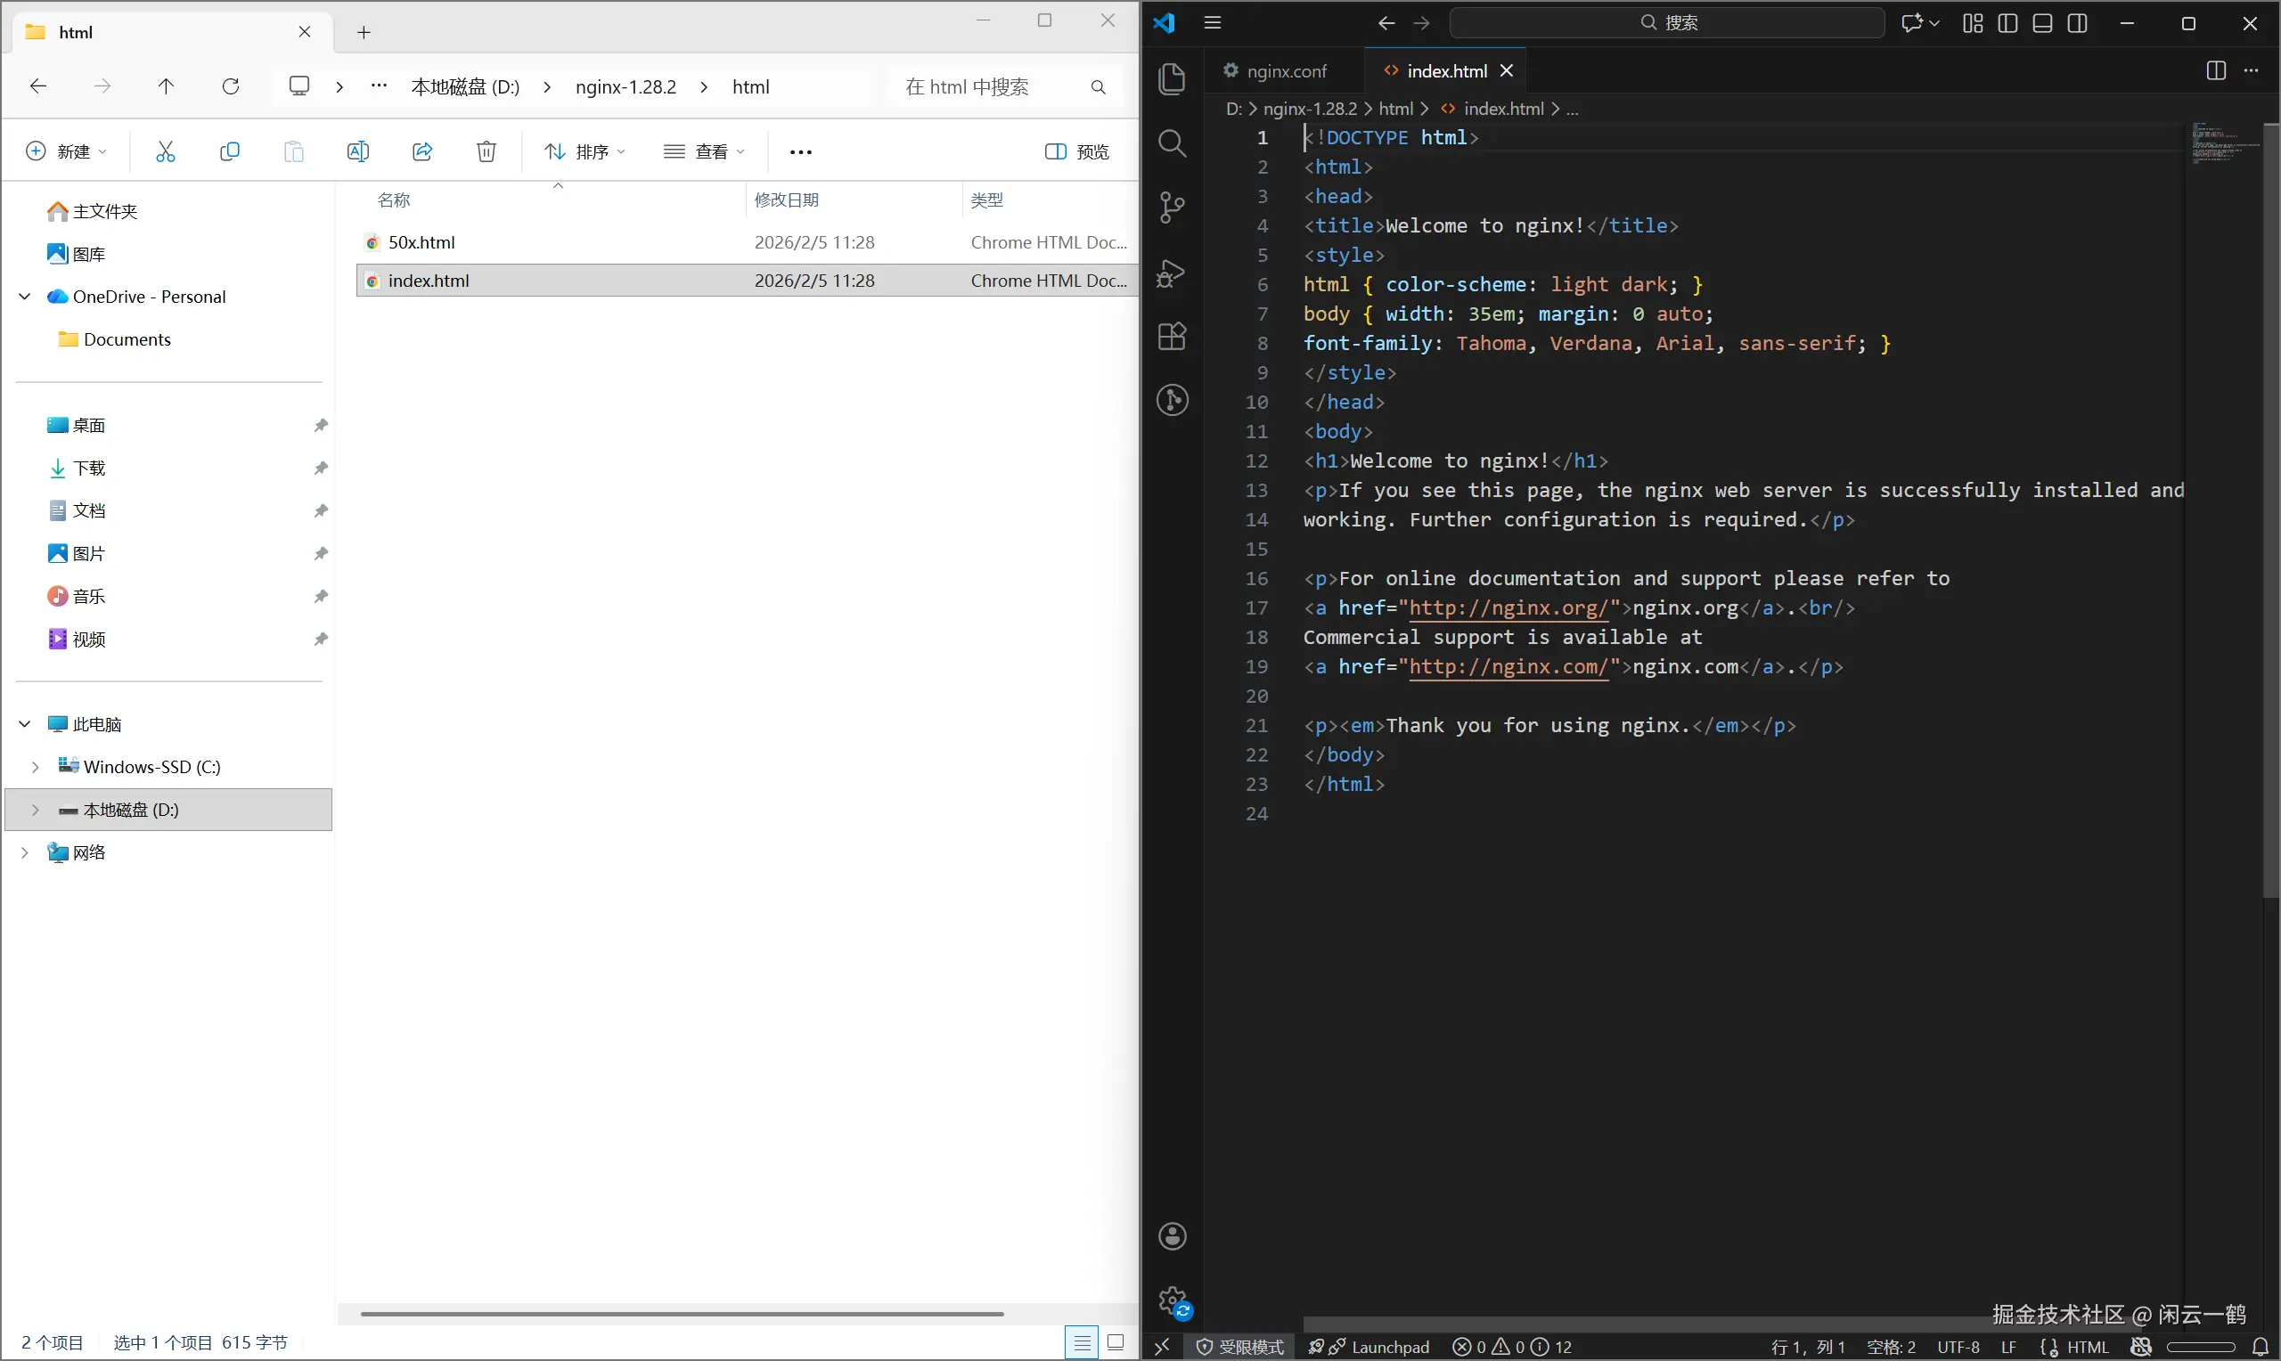Screen dimensions: 2281x1361
Task: Open the Run and Debug view
Action: click(1173, 273)
